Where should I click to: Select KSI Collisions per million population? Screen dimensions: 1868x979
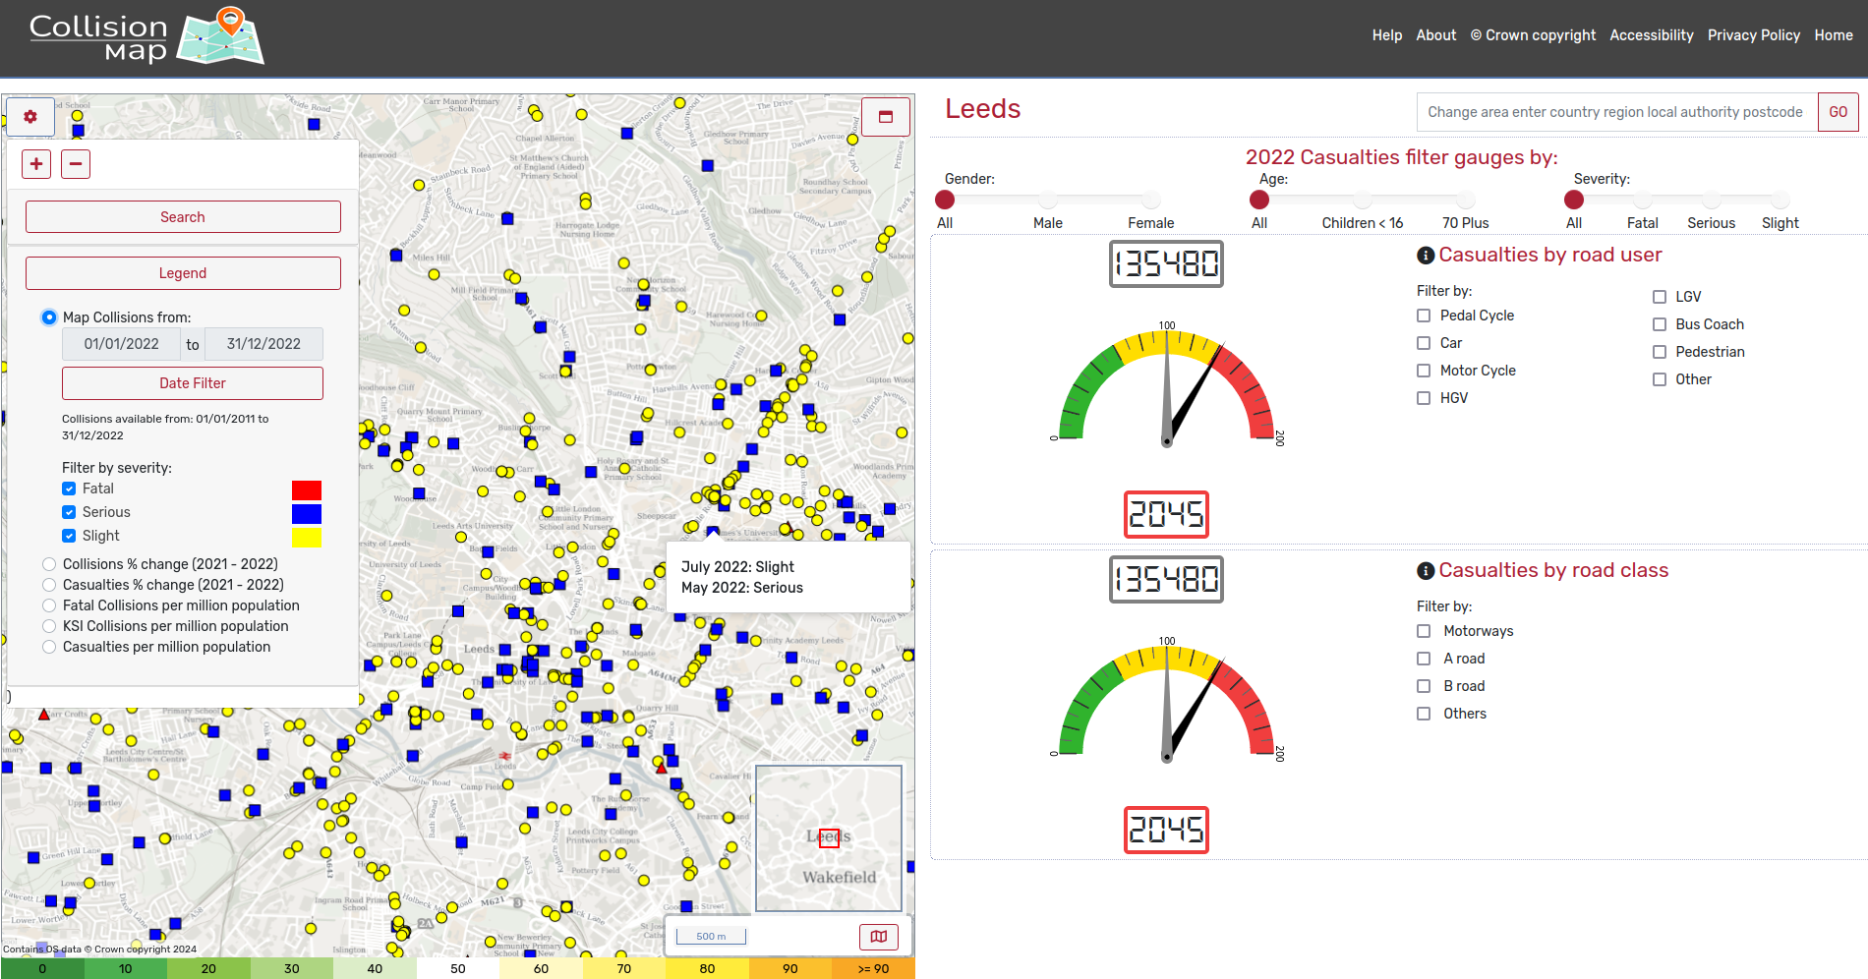coord(49,626)
